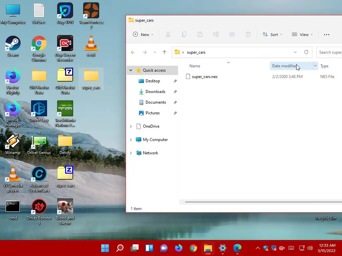
Task: Open Pictures in the navigation pane
Action: point(152,113)
